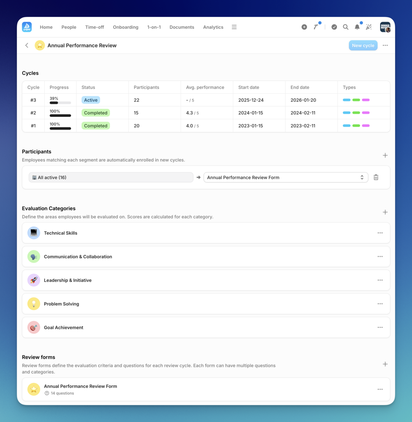The image size is (412, 422).
Task: Open the notifications bell
Action: point(357,27)
